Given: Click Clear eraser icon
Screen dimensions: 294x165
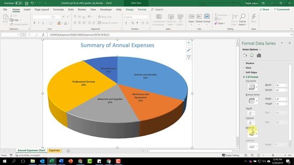Looking at the screenshot, I should click(216, 23).
